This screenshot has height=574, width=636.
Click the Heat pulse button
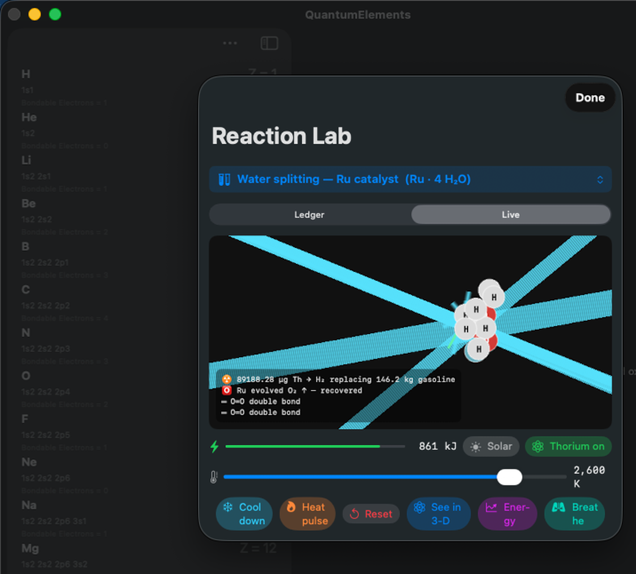click(308, 514)
